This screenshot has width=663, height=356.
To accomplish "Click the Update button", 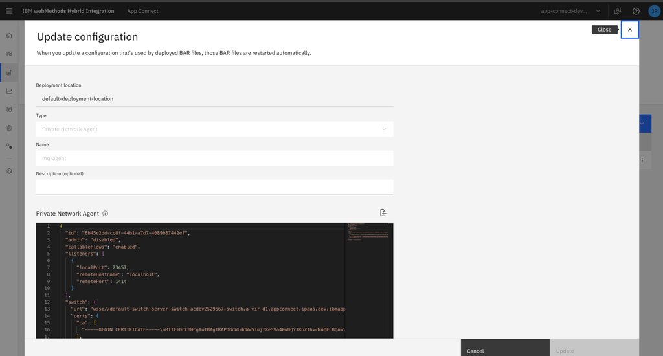I will click(x=594, y=350).
